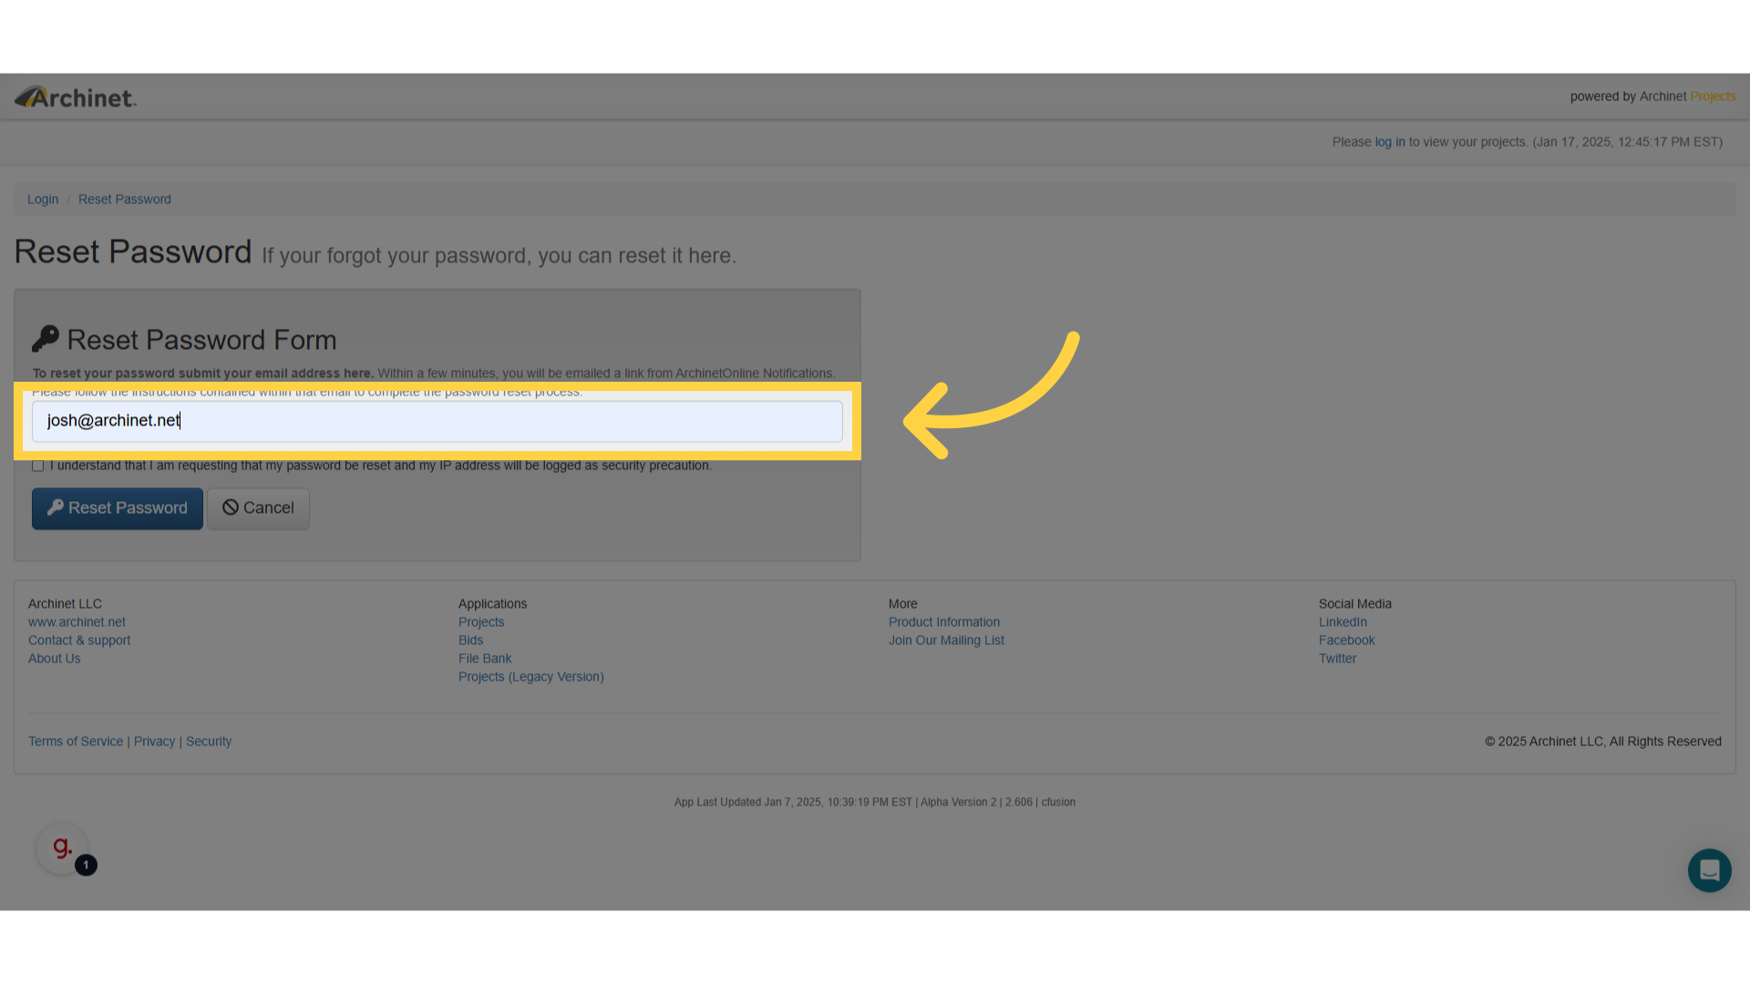This screenshot has width=1750, height=984.
Task: Open Projects (Legacy Version) link
Action: pyautogui.click(x=530, y=676)
